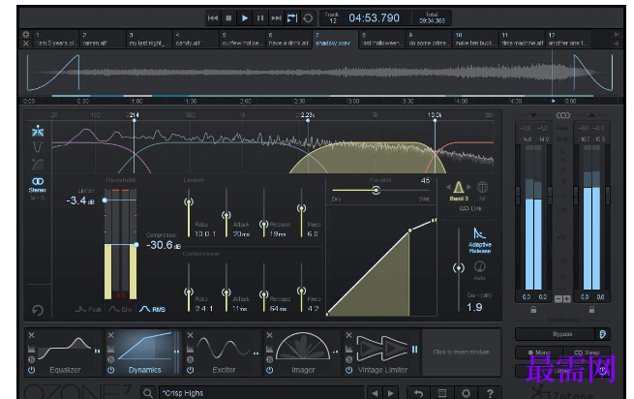Click Limiter Attack slider knob 20 ms
This screenshot has width=634, height=399.
coord(226,215)
